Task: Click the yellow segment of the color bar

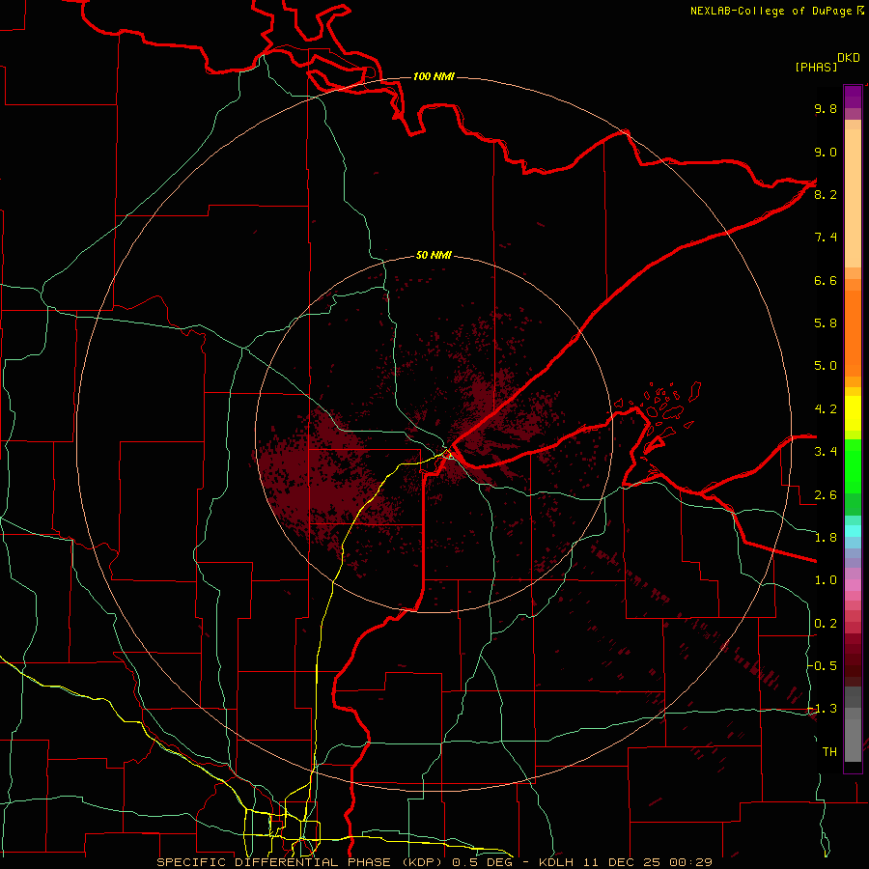Action: [x=853, y=413]
